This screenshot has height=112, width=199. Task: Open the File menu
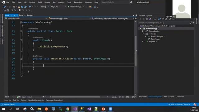(7, 2)
